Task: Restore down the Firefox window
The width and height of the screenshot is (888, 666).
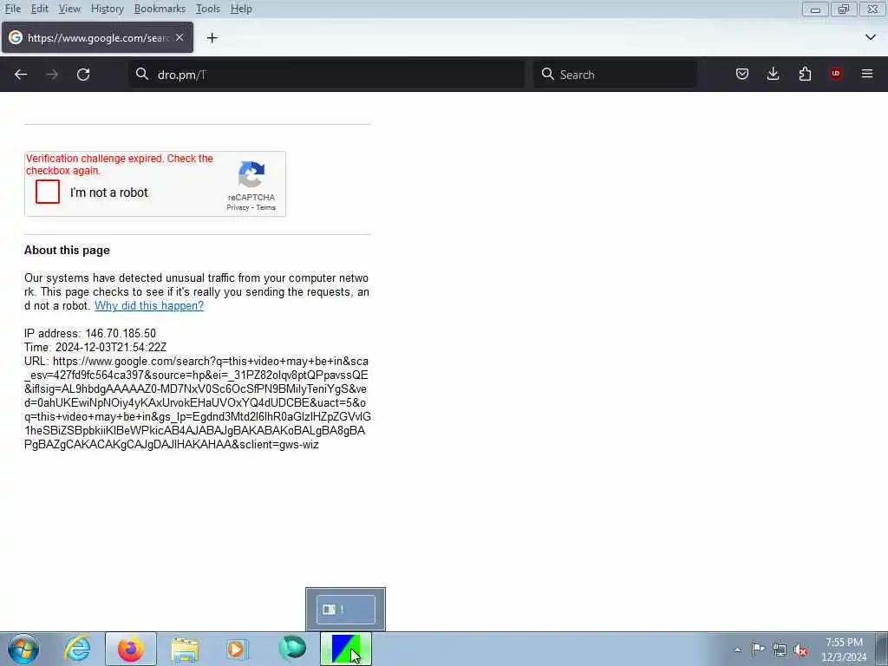Action: click(x=844, y=9)
